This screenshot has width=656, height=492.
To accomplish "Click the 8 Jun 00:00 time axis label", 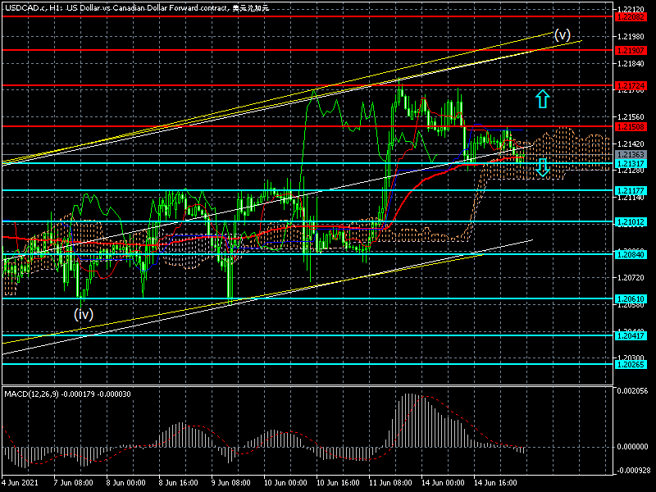I will click(x=126, y=482).
